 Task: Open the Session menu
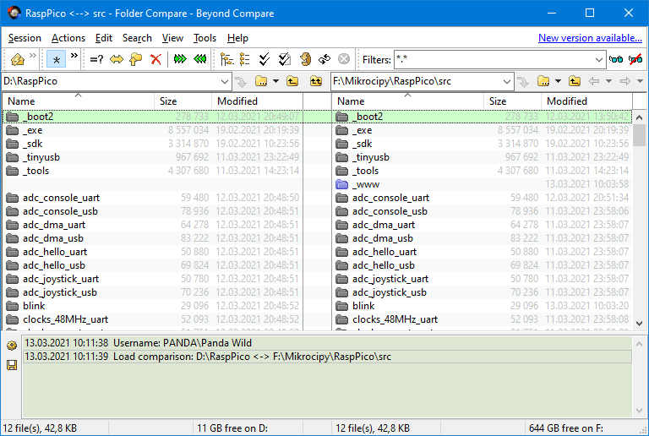[25, 38]
